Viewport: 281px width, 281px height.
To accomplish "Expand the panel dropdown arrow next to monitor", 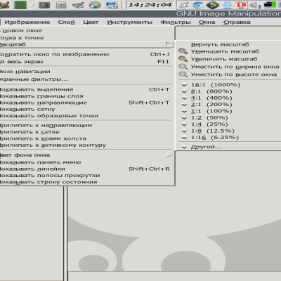I will point(32,5).
